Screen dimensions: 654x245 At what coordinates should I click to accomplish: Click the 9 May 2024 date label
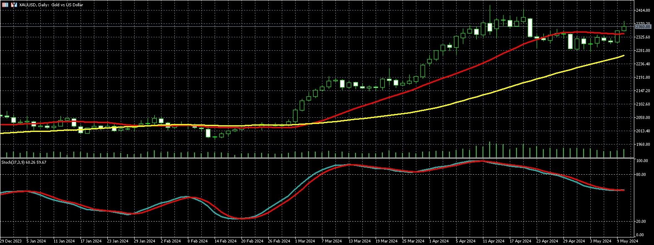point(627,241)
